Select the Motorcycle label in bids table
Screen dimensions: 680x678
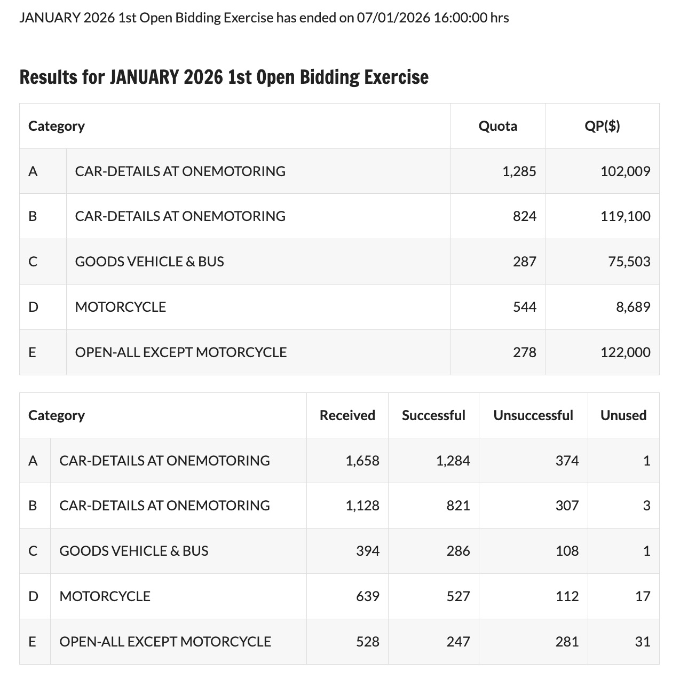click(105, 596)
